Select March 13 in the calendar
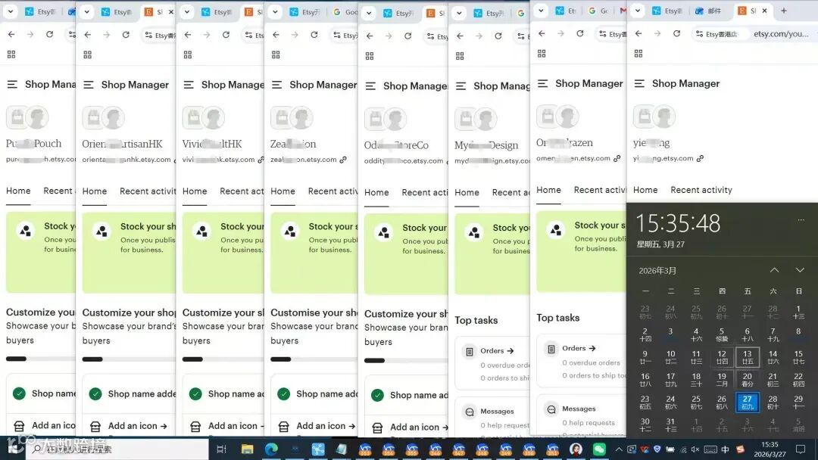Screen dimensions: 818x460 click(747, 357)
